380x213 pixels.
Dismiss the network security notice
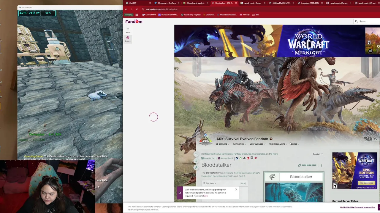click(x=236, y=189)
